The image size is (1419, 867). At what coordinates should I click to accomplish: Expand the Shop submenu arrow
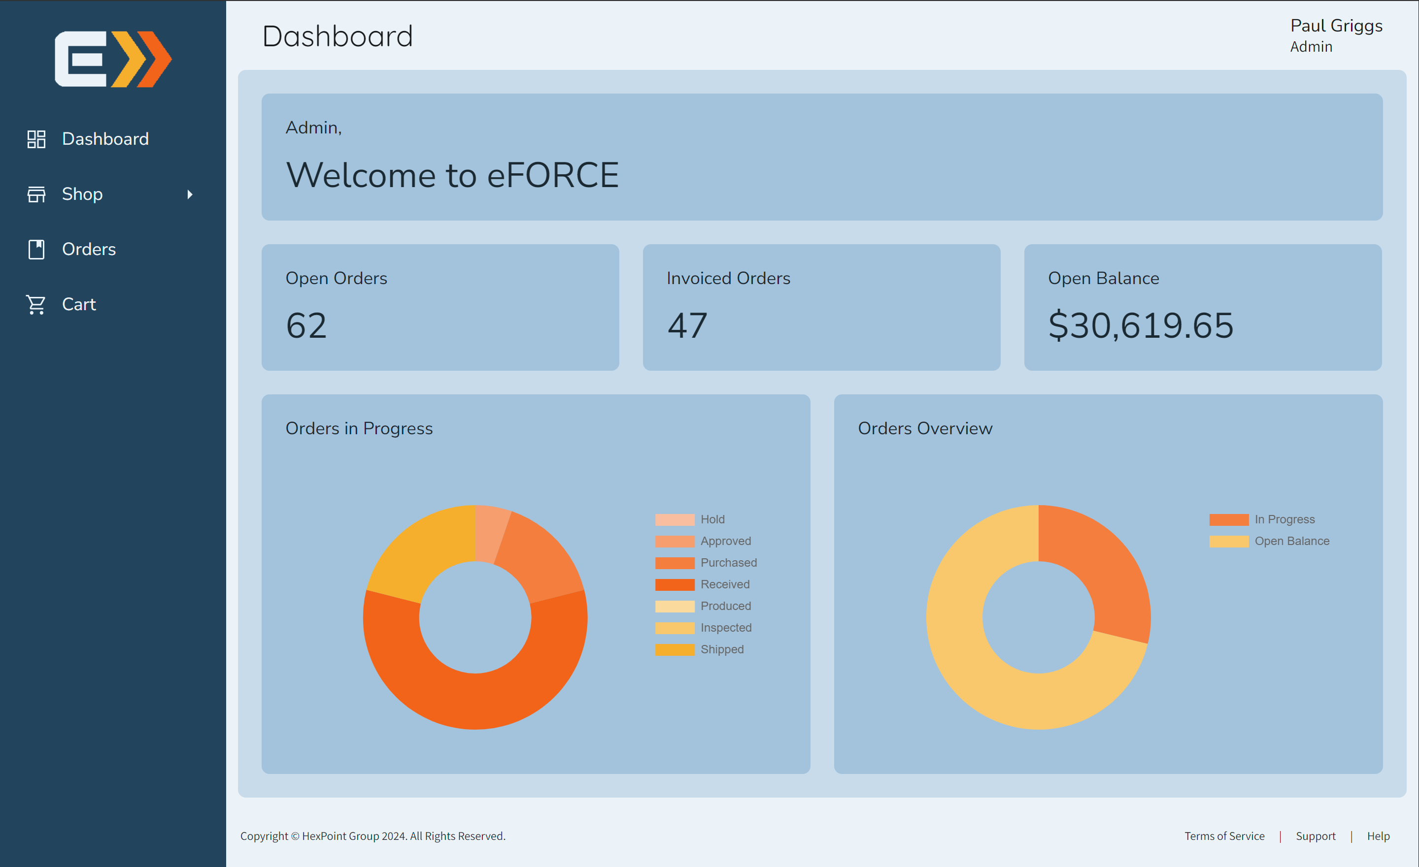coord(190,194)
